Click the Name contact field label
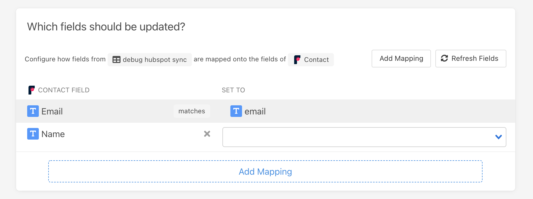Screen dimensions: 533x199 (x=53, y=134)
